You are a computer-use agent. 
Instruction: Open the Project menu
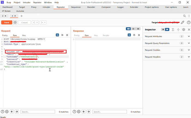pyautogui.click(x=17, y=2)
